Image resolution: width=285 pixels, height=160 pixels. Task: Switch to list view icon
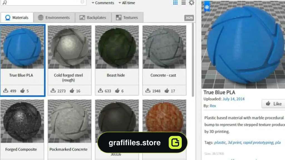click(184, 2)
